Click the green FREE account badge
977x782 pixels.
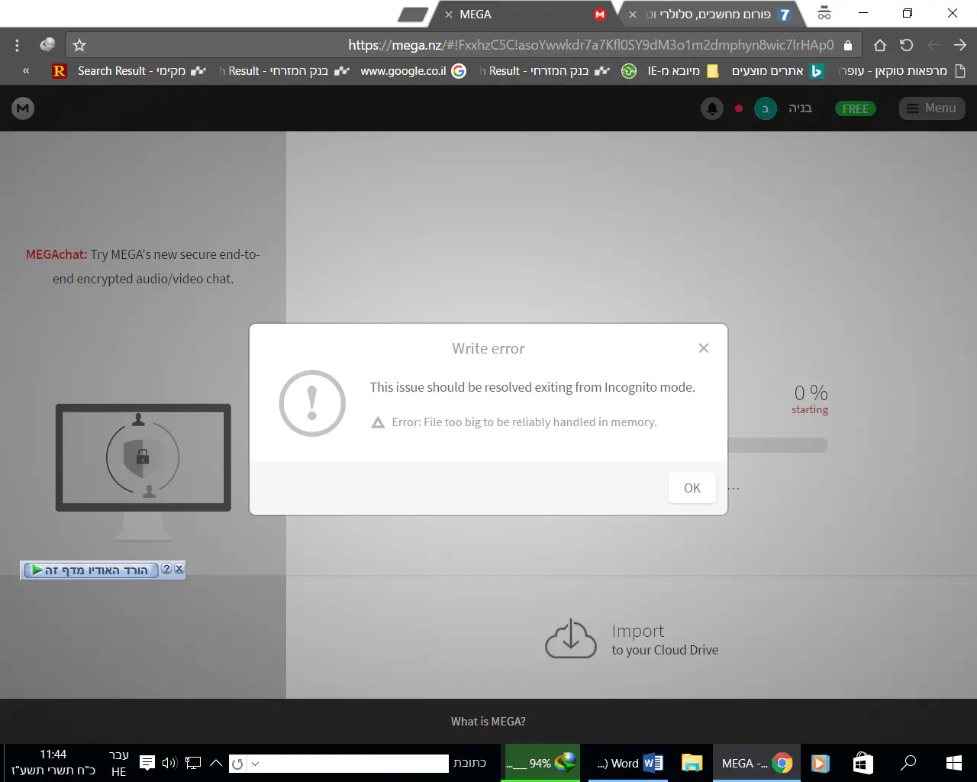tap(855, 108)
